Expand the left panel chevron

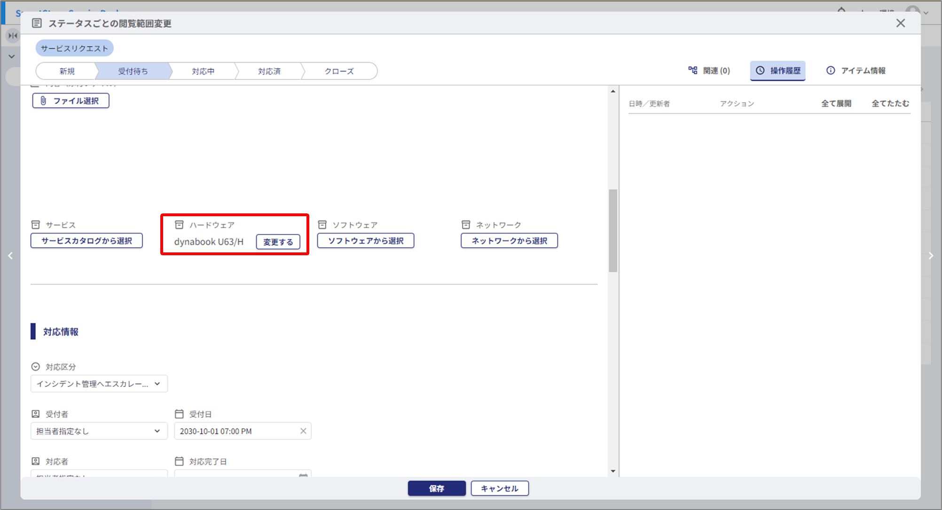pyautogui.click(x=12, y=56)
